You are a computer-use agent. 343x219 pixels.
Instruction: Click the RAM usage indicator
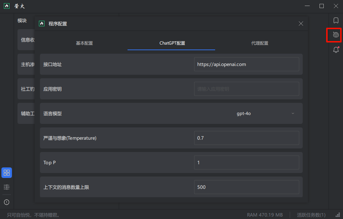click(x=265, y=215)
